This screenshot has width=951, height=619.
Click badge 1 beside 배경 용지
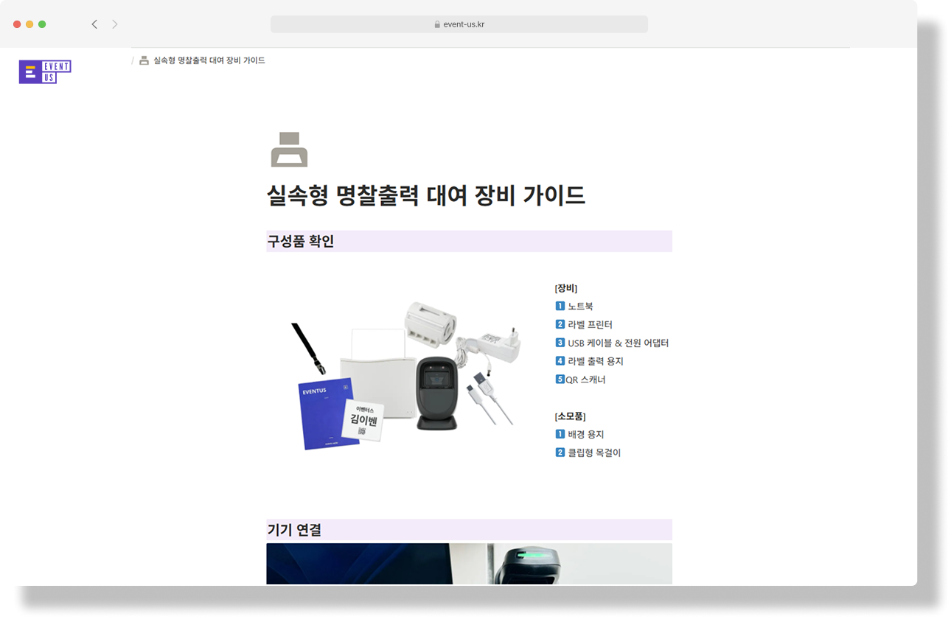tap(560, 433)
